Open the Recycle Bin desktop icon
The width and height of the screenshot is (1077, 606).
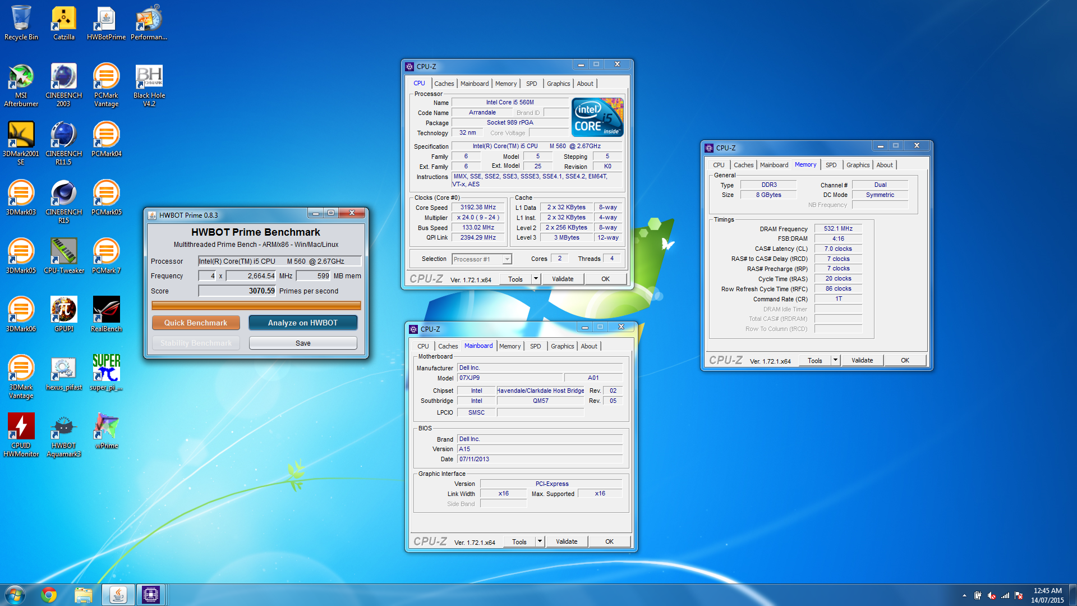(21, 22)
